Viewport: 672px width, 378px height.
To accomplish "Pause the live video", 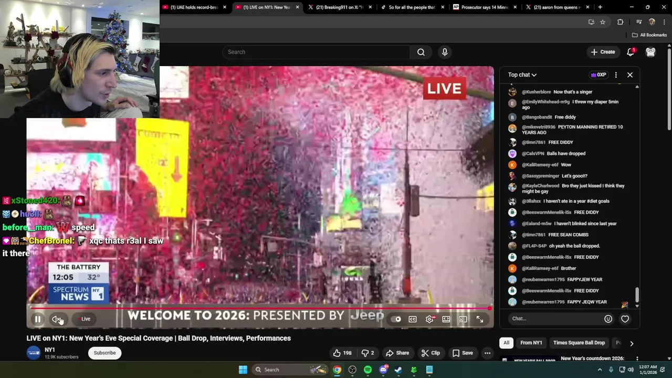I will tap(38, 319).
